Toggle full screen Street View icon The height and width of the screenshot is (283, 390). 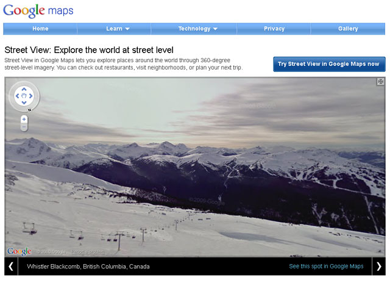point(380,82)
